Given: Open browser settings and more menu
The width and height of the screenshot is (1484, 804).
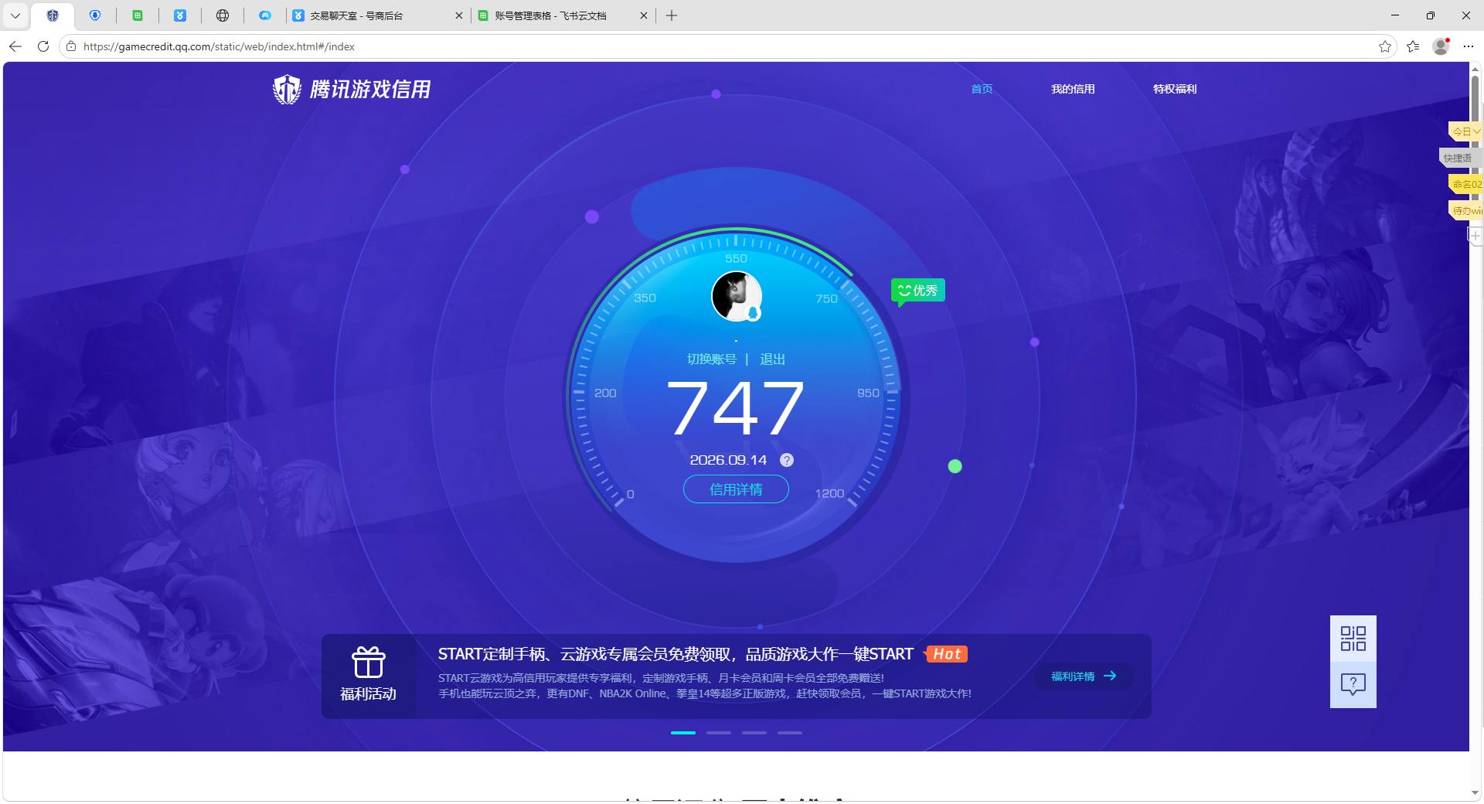Looking at the screenshot, I should [x=1468, y=46].
